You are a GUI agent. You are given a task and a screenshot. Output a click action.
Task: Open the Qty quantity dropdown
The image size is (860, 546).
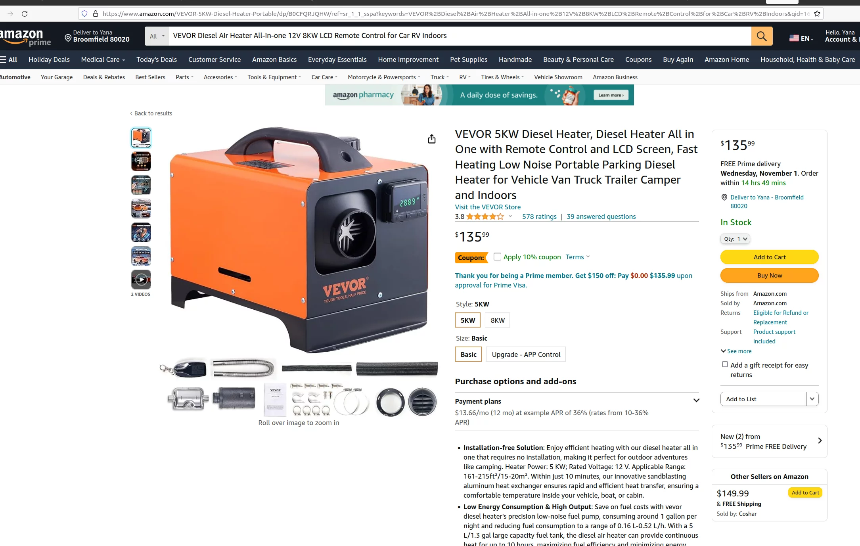[x=735, y=239]
